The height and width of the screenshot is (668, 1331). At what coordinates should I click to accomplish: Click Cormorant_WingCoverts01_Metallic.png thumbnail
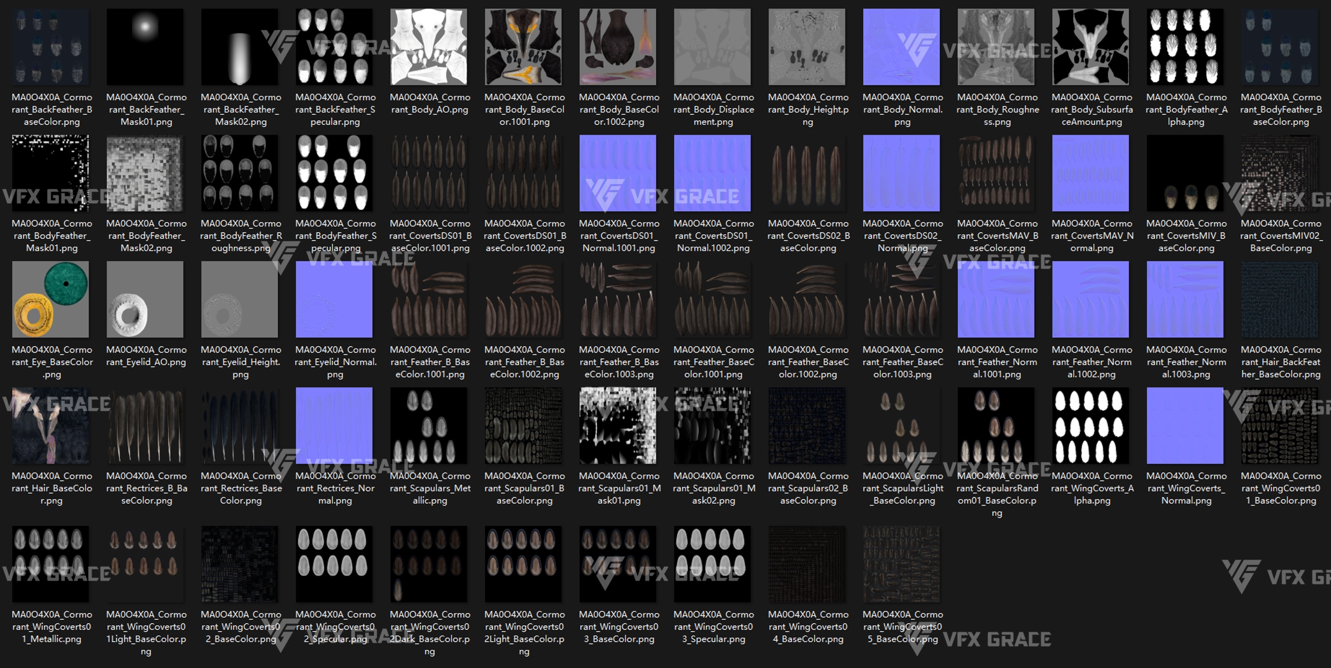tap(50, 564)
